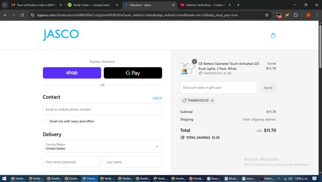
Task: Open the esurv taskbar file
Action: [x=249, y=178]
